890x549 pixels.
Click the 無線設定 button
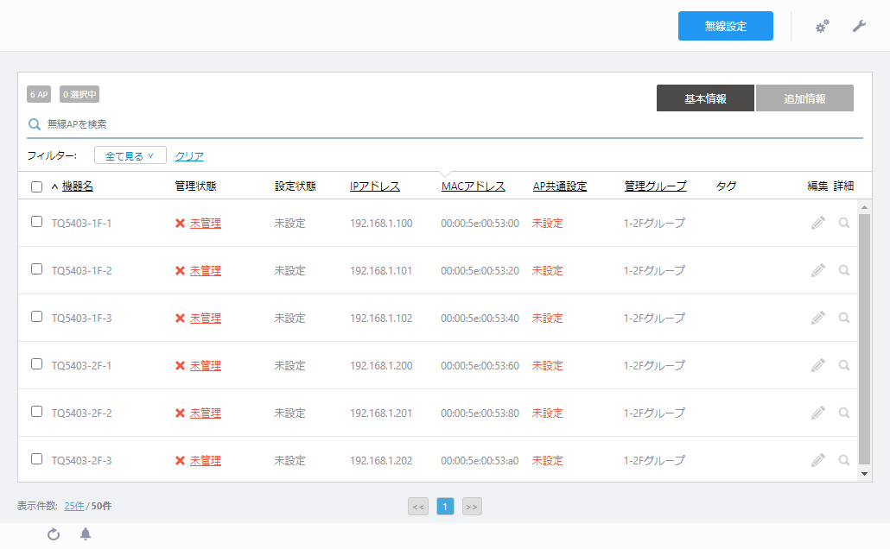click(726, 26)
